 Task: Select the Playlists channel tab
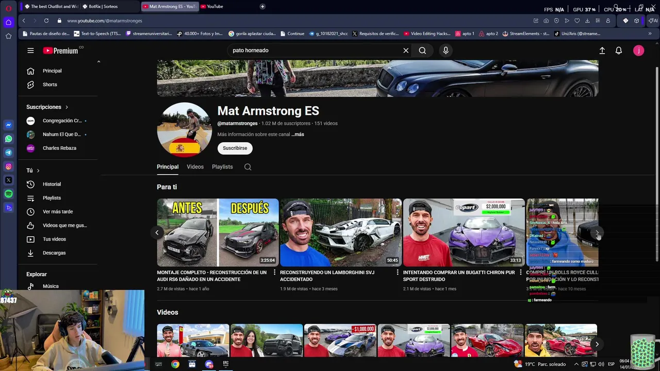(222, 167)
